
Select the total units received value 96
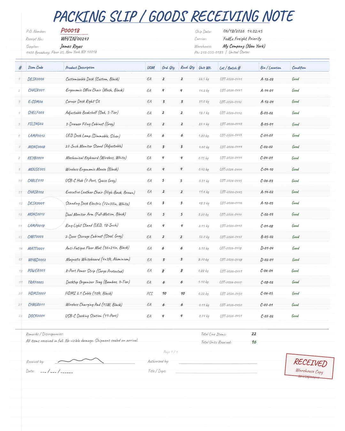coord(254,342)
